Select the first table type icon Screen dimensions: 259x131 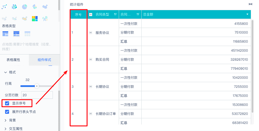tap(5, 34)
